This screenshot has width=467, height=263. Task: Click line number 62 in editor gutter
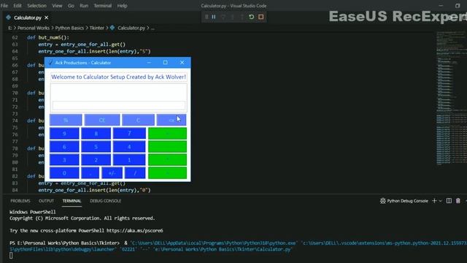pos(15,37)
